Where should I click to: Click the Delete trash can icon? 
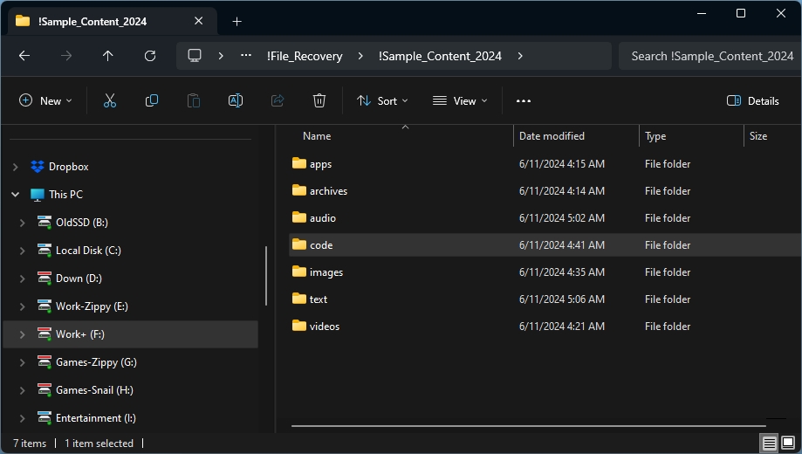[319, 100]
